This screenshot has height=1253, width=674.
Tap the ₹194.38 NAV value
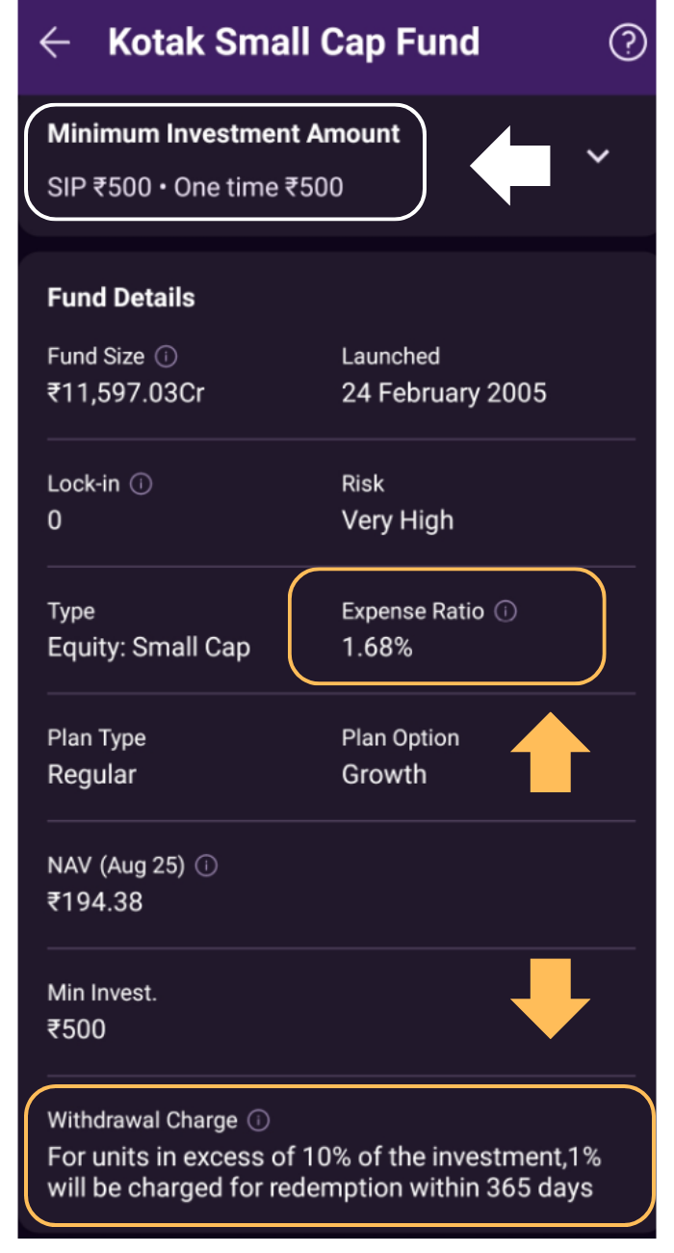[95, 902]
